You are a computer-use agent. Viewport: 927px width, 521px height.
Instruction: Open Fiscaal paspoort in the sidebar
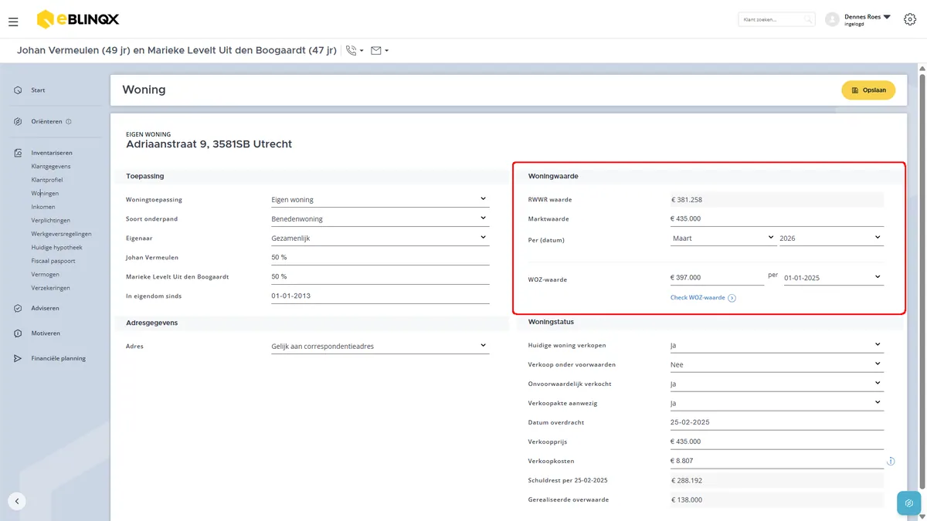[53, 261]
